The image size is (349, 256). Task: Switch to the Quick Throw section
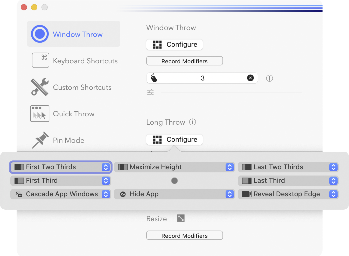click(x=74, y=114)
